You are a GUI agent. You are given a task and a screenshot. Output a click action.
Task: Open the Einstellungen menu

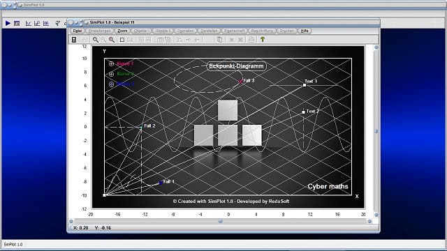pos(99,31)
